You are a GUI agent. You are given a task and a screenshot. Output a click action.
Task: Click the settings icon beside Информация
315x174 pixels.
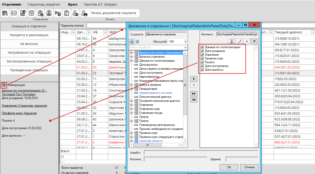point(3,85)
